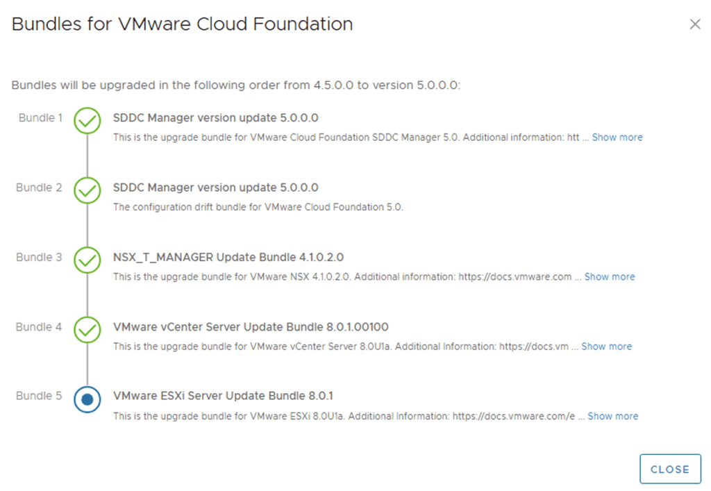
Task: Click the Bundle 4 success checkmark icon
Action: click(x=87, y=329)
